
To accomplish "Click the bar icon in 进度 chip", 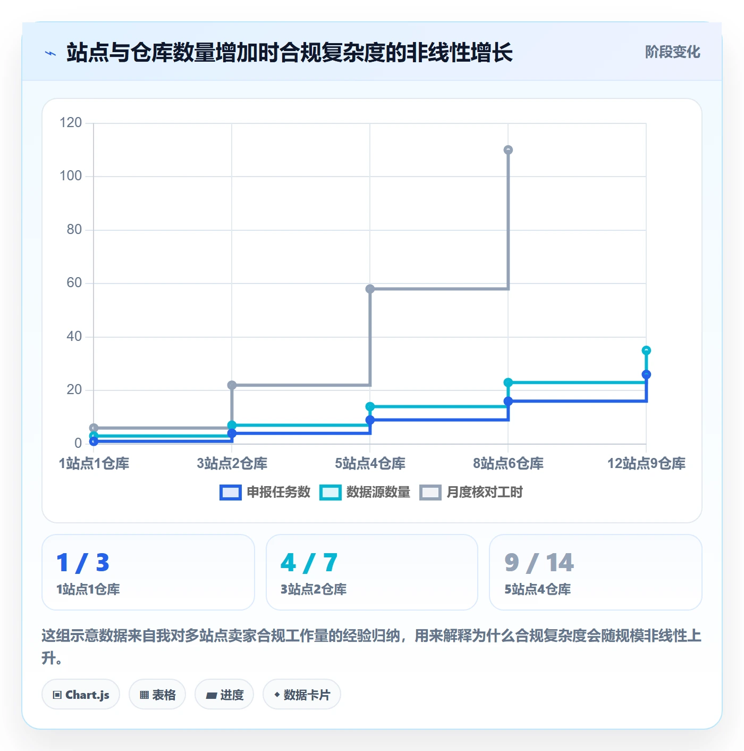I will [x=212, y=695].
